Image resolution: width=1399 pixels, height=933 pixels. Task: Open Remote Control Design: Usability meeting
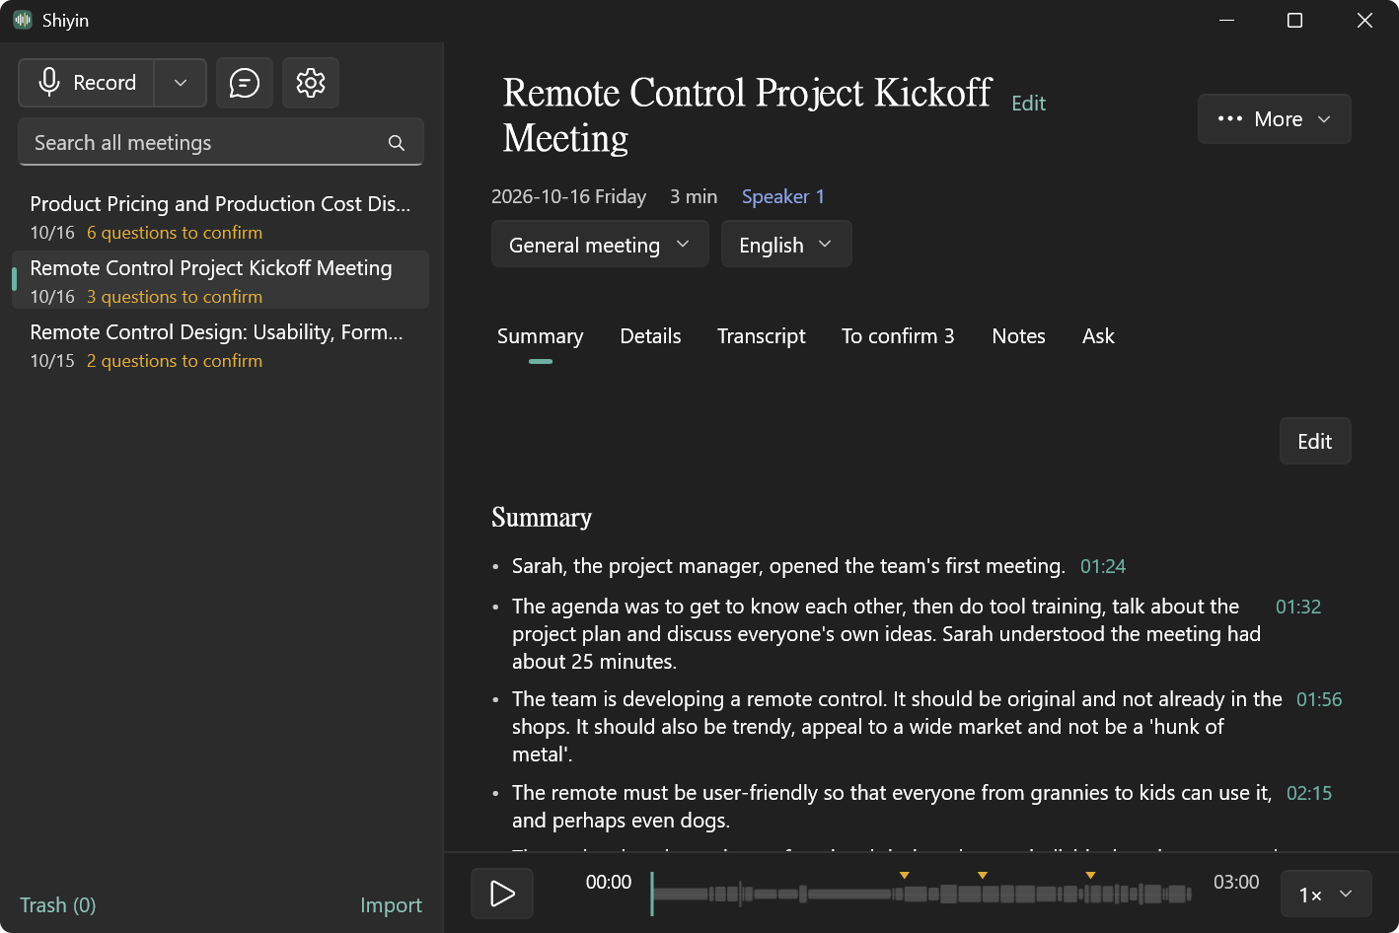(220, 345)
